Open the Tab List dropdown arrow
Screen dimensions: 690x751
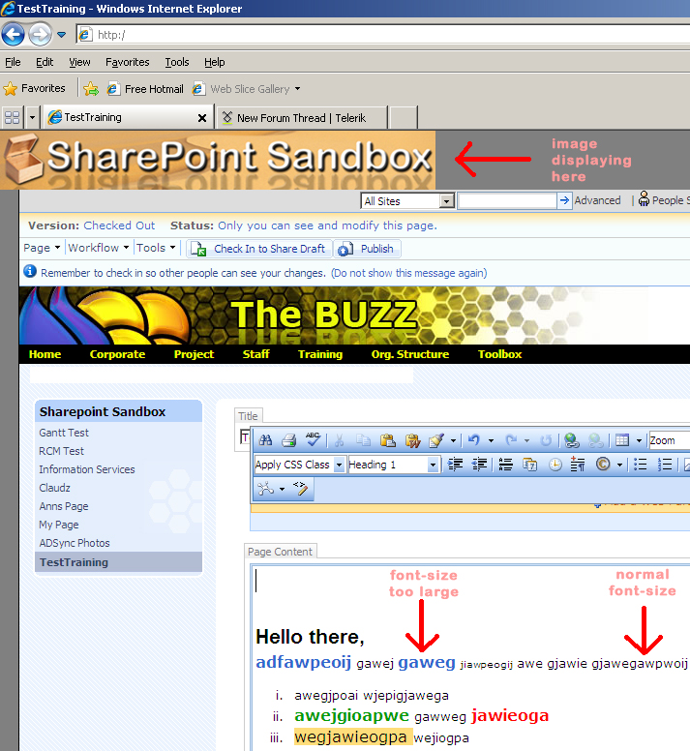32,117
